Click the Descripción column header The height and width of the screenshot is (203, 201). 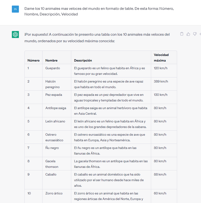(83, 60)
